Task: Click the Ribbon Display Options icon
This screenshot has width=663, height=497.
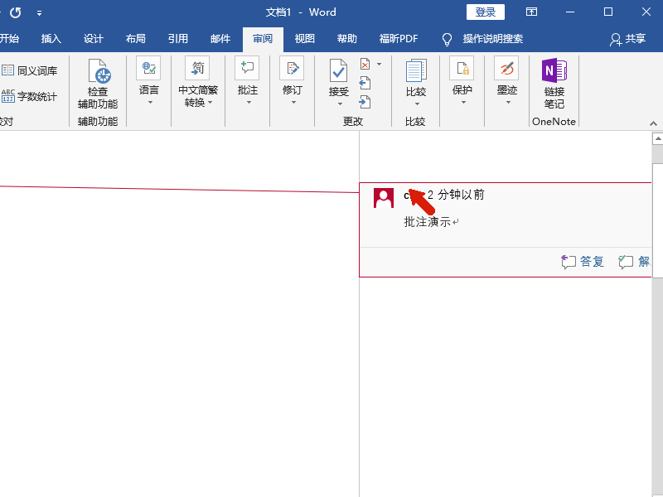Action: [x=531, y=12]
